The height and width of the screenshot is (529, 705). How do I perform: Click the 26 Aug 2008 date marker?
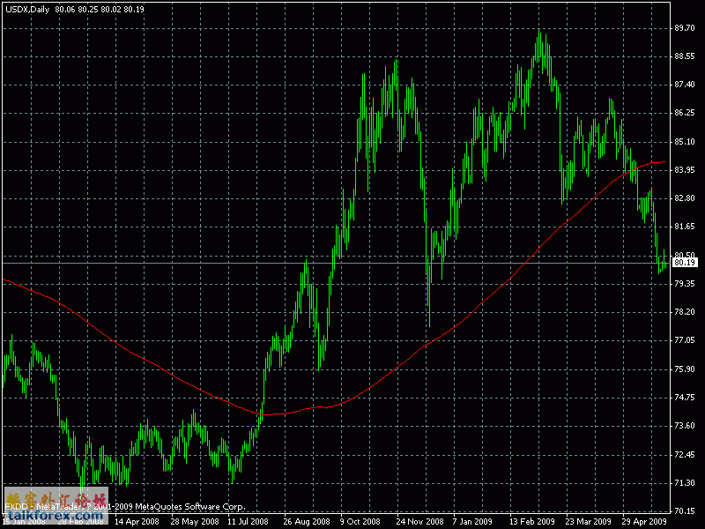[x=306, y=521]
